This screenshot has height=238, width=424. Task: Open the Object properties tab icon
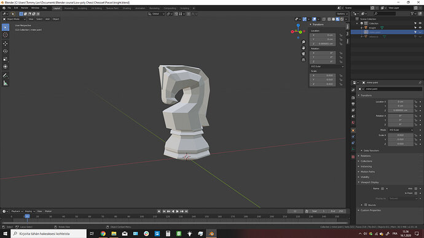353,130
